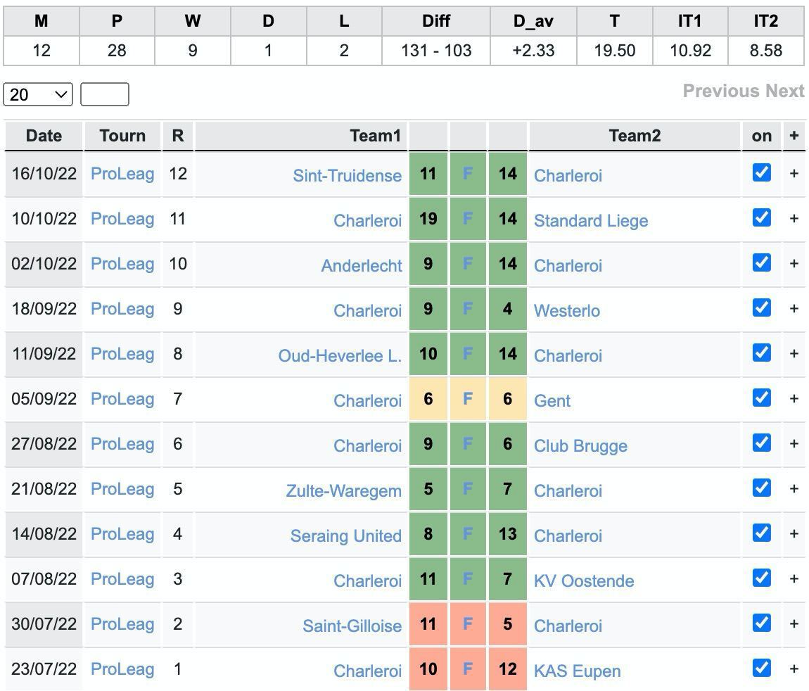Open the rows-per-page dropdown showing 20
Screen dimensions: 809x691
tap(38, 94)
